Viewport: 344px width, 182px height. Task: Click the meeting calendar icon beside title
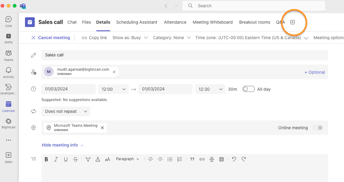30,22
